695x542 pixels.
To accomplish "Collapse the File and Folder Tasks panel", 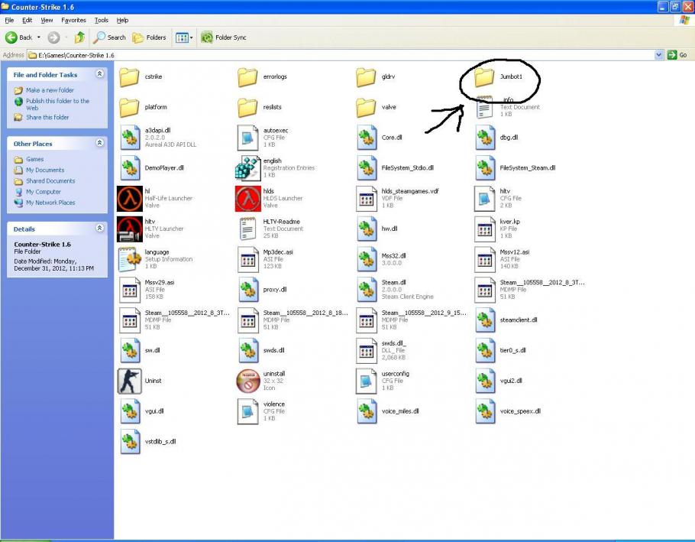I will tap(100, 74).
